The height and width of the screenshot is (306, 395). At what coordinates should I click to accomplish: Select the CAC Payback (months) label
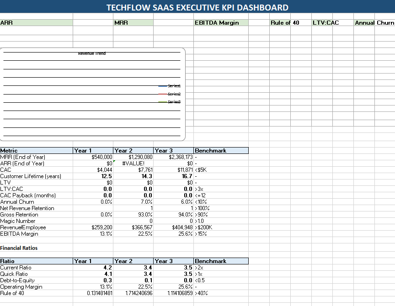coord(36,195)
